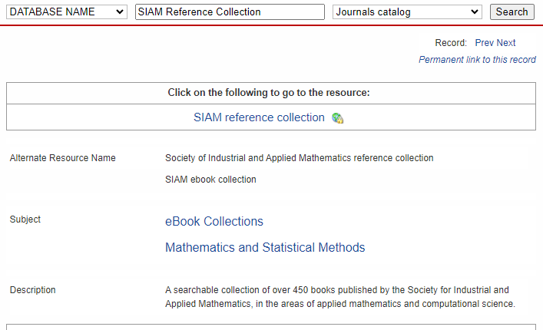
Task: Go to the Prev record
Action: tap(484, 42)
